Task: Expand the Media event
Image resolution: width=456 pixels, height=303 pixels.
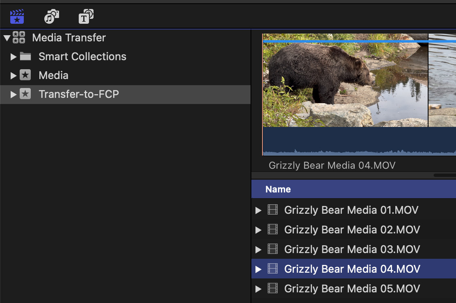Action: (14, 75)
